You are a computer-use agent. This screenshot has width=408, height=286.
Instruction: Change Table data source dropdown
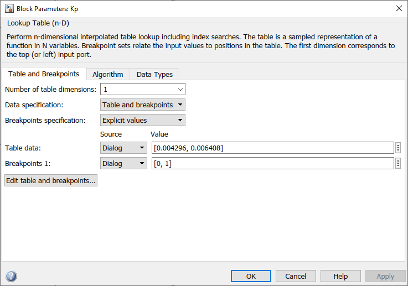[123, 148]
